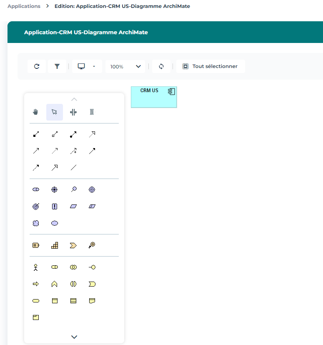This screenshot has height=345, width=323.
Task: Open the monitor display options dropdown
Action: coord(87,66)
